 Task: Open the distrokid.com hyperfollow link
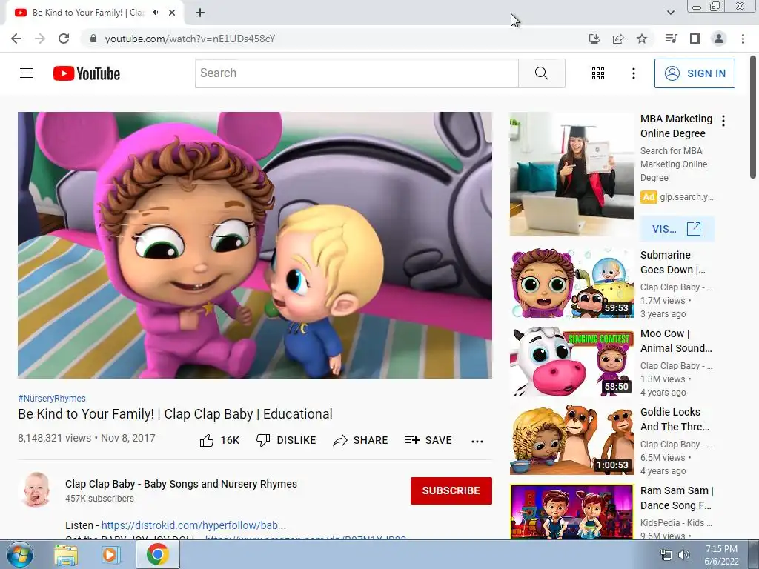[193, 525]
